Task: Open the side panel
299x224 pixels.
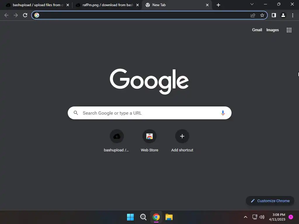Action: tap(274, 15)
